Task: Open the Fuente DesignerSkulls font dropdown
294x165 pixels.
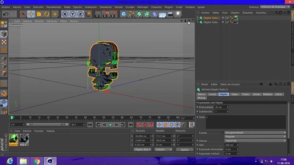Action: pos(255,133)
